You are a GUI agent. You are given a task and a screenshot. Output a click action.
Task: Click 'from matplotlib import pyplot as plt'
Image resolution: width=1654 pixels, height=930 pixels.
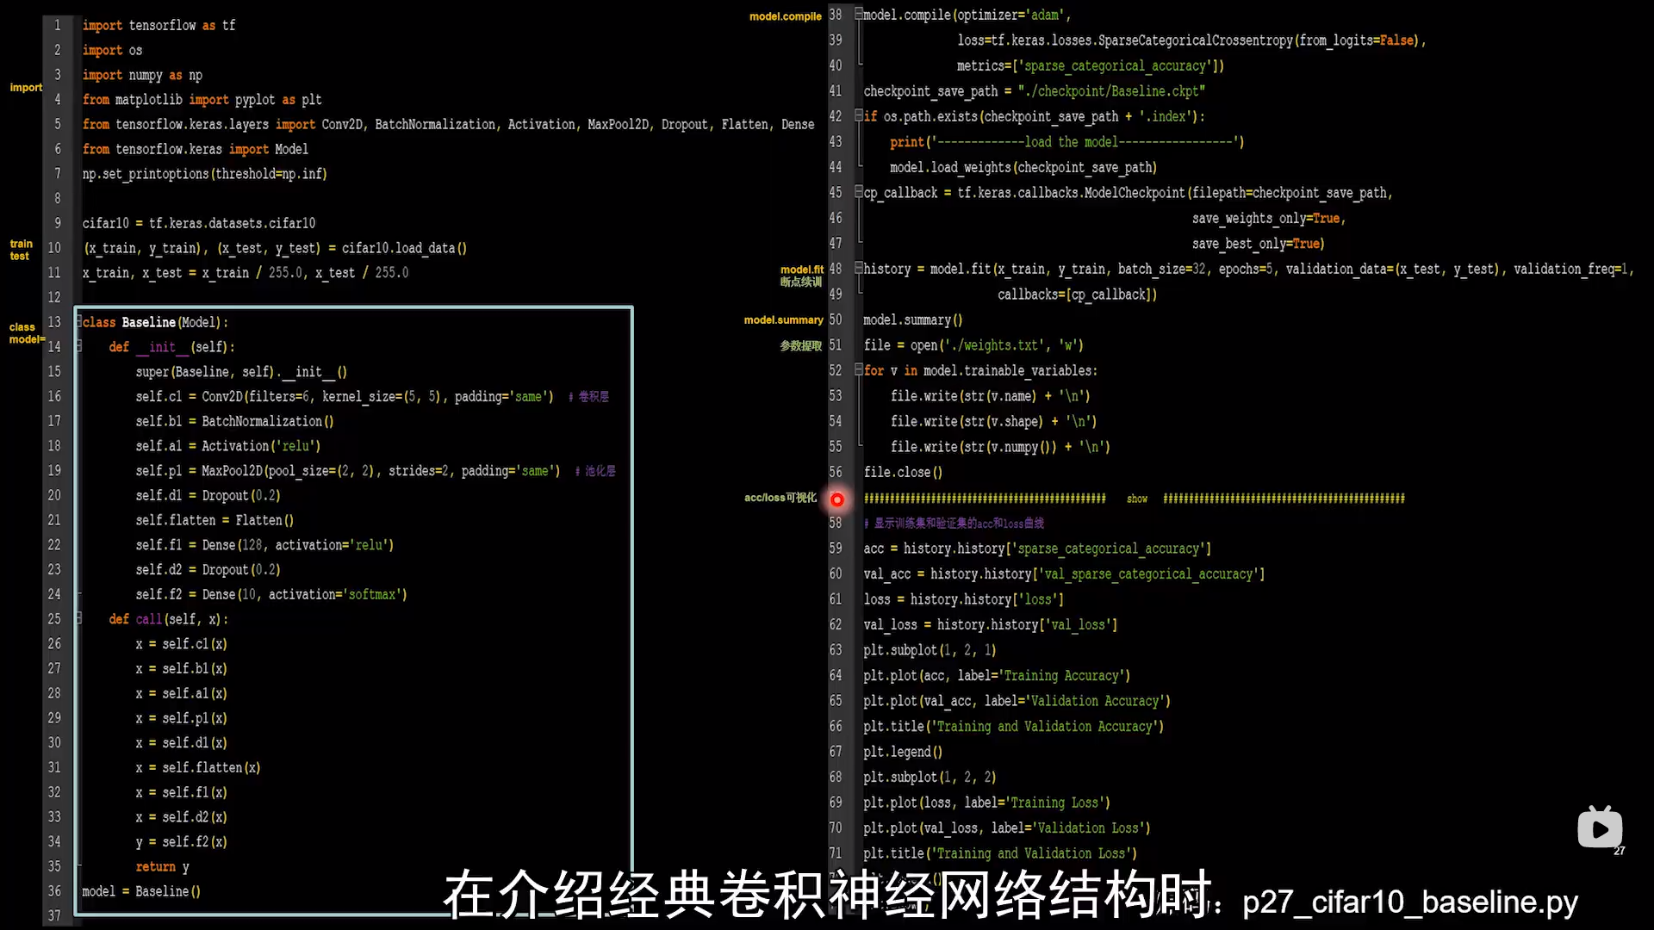202,100
